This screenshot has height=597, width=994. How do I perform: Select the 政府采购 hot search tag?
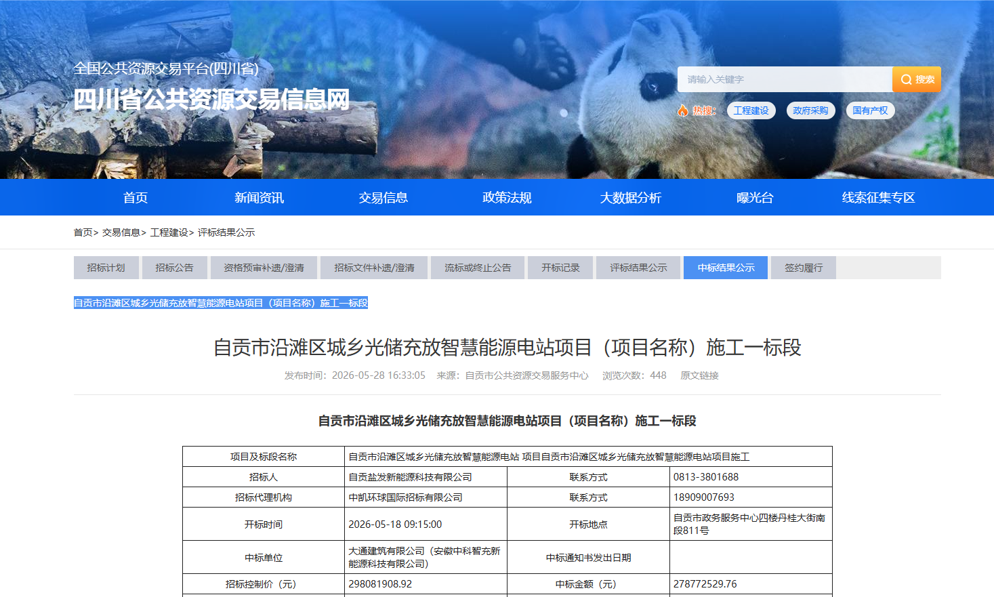click(810, 110)
